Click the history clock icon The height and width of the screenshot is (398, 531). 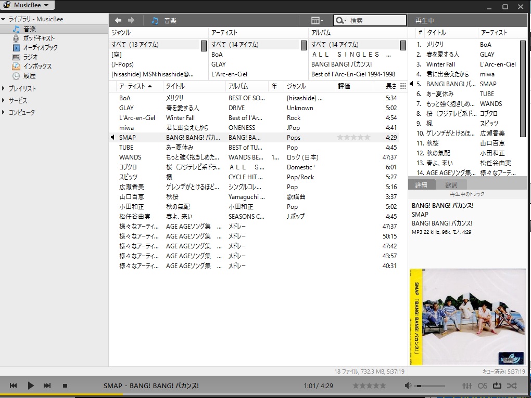pos(16,76)
